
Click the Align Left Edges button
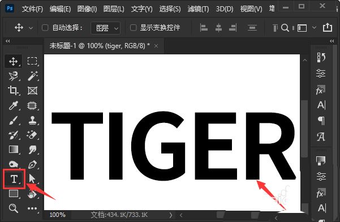pos(204,28)
